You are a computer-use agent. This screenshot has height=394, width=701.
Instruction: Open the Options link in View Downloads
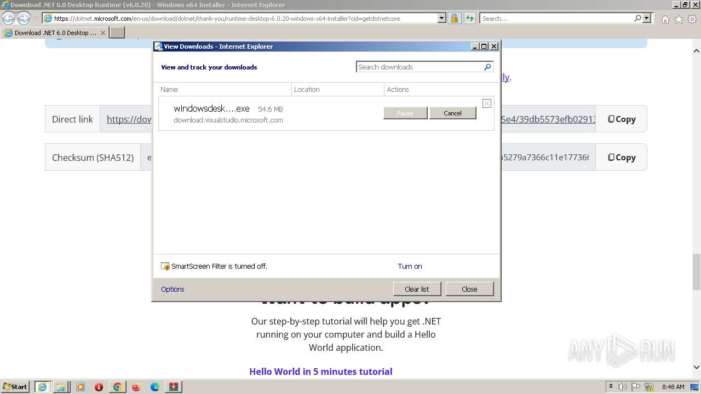173,289
